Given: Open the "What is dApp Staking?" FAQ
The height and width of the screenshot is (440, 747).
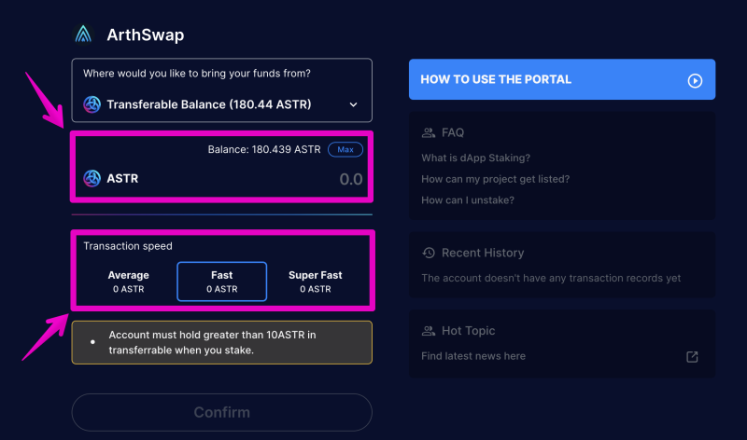Looking at the screenshot, I should click(475, 158).
